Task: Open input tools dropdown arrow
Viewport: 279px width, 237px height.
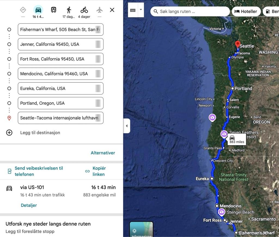Action: point(141,10)
